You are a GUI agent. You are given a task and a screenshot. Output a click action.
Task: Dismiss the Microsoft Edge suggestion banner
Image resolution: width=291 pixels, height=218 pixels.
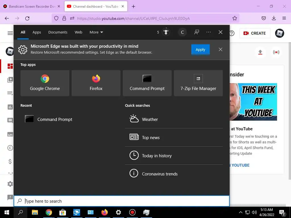tap(221, 49)
